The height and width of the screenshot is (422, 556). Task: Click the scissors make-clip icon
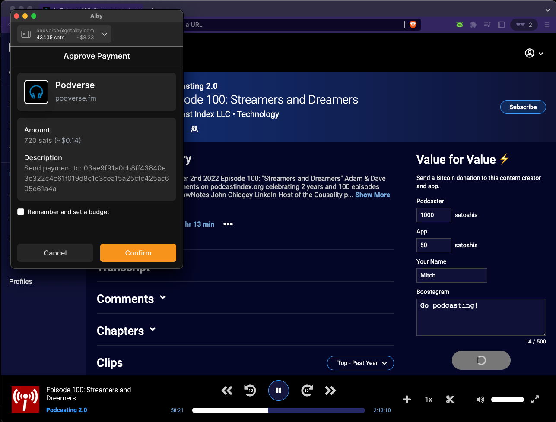(450, 400)
